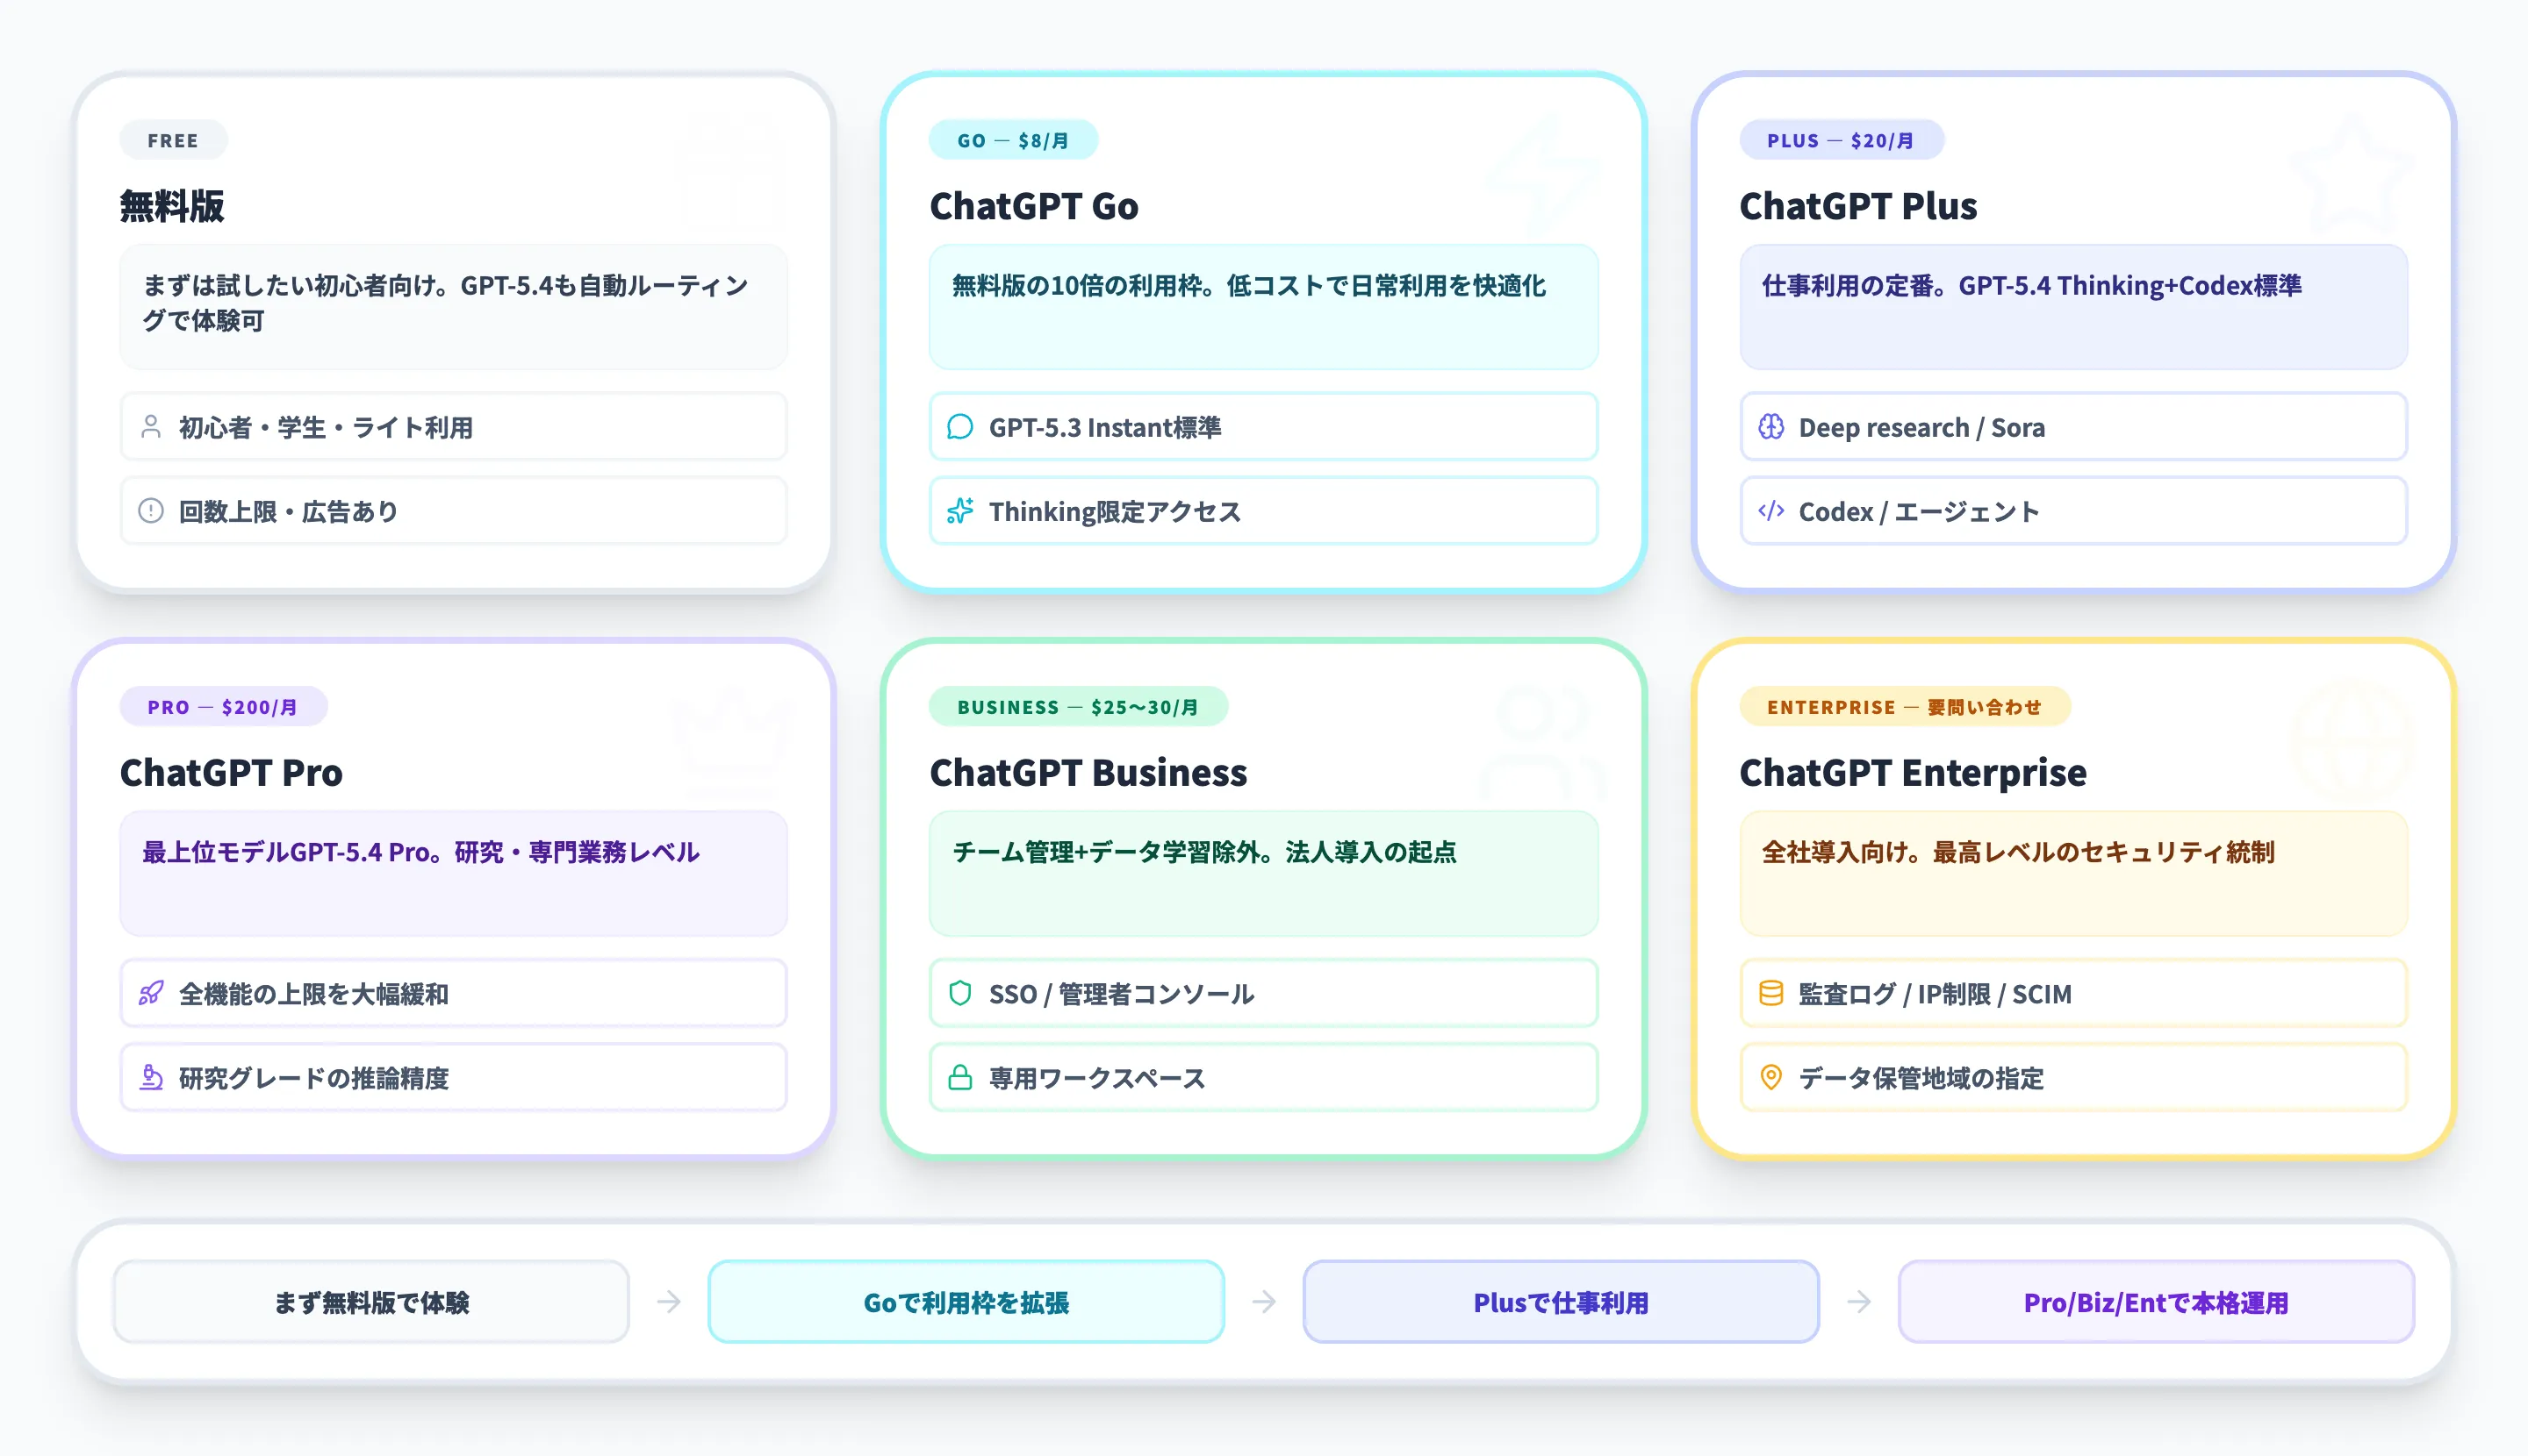
Task: Select the chat bubble icon for GPT-5.3 Instant標準
Action: coord(961,427)
